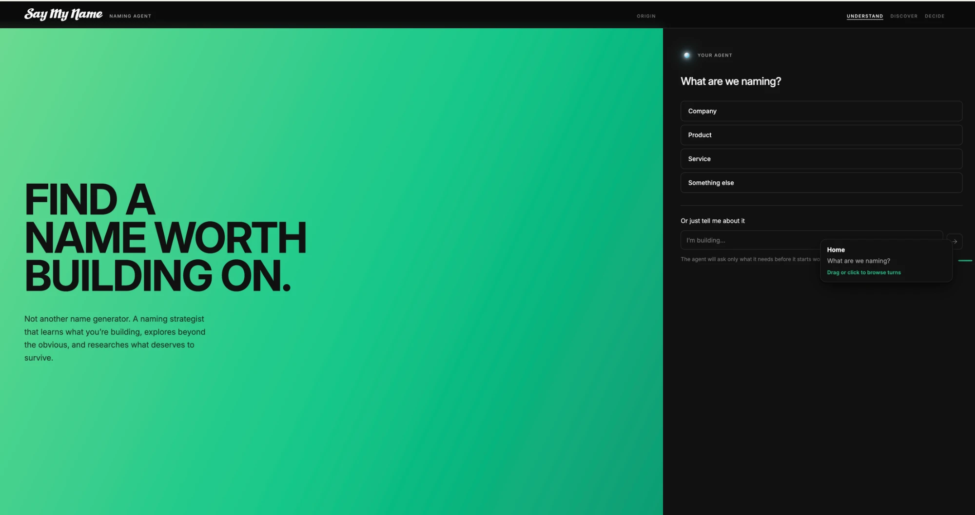
Task: Click the "Home" label in the turn popup
Action: coord(836,249)
